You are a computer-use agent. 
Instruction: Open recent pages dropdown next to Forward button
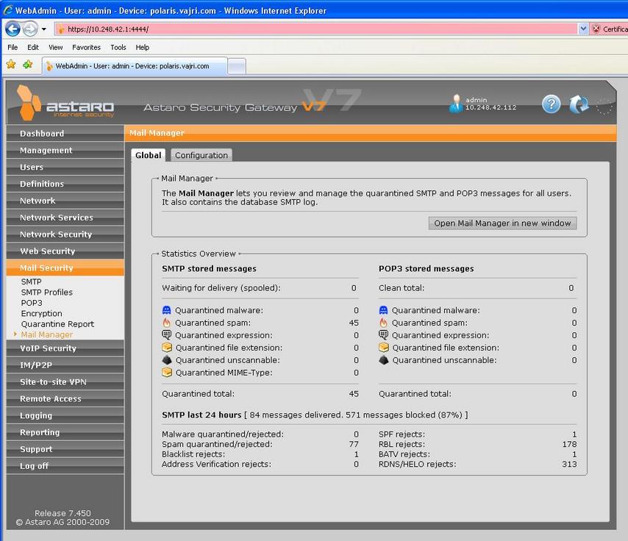(x=43, y=29)
